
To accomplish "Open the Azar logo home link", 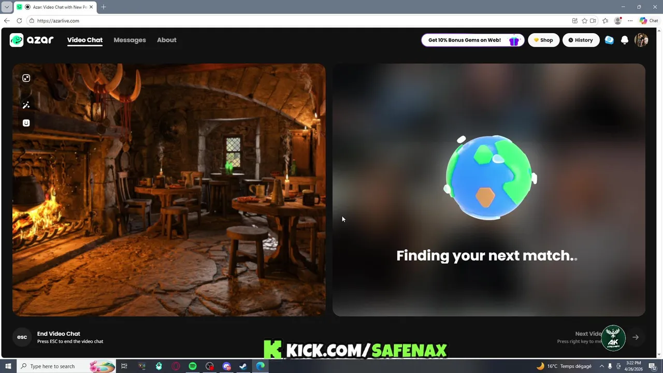I will pyautogui.click(x=32, y=40).
